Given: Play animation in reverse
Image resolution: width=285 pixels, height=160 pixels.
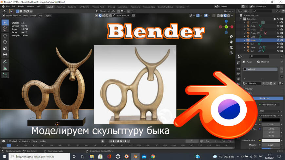Looking at the screenshot, I should (118, 141).
